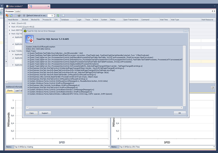Expand the Host: BERTOL group
This screenshot has height=153, width=218.
click(9, 30)
